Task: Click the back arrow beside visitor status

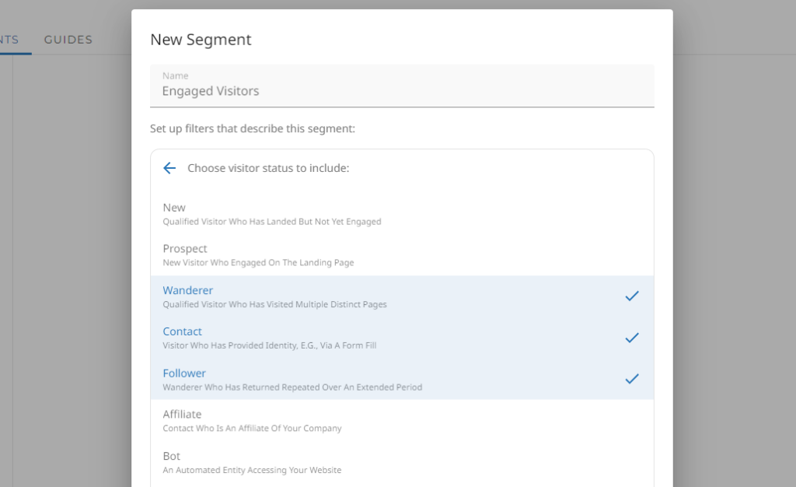Action: (169, 168)
